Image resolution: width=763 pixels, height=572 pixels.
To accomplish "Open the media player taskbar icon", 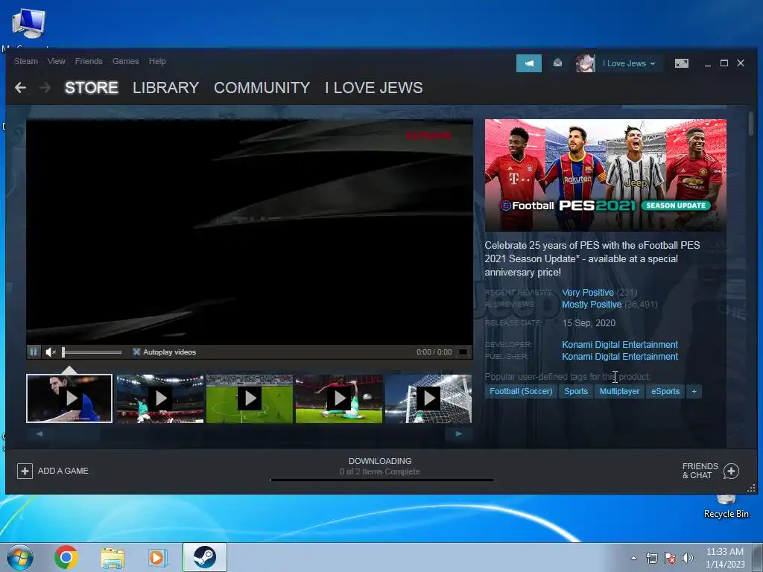I will point(157,557).
